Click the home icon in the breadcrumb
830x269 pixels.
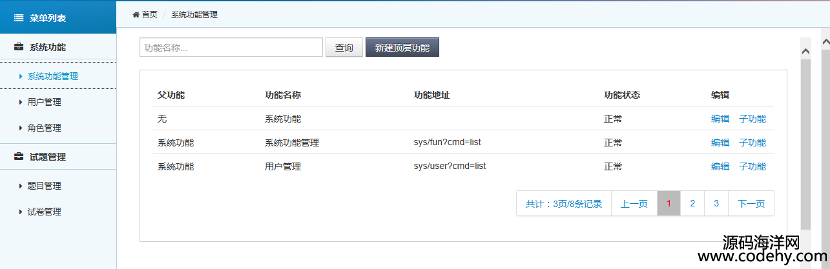tap(136, 14)
